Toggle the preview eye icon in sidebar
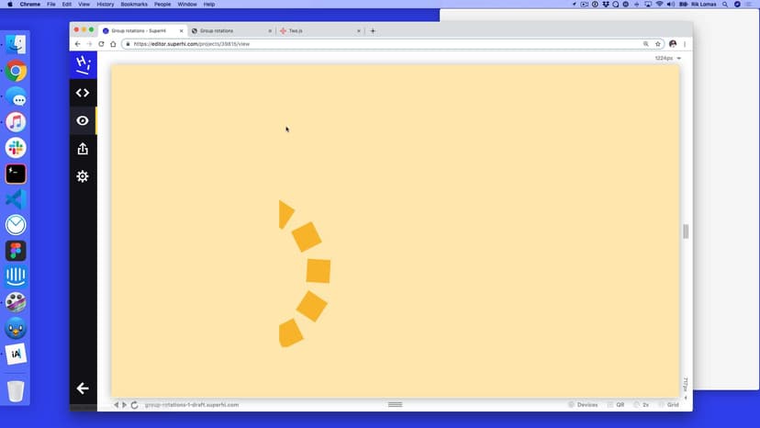This screenshot has height=428, width=760. point(83,120)
